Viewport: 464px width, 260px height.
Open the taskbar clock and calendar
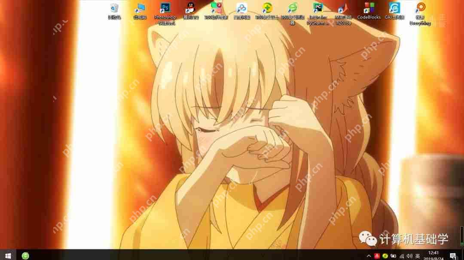(433, 255)
